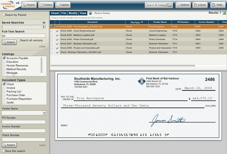This screenshot has width=227, height=154.
Task: Click the Search All Catalogs field
Action: pos(156,5)
